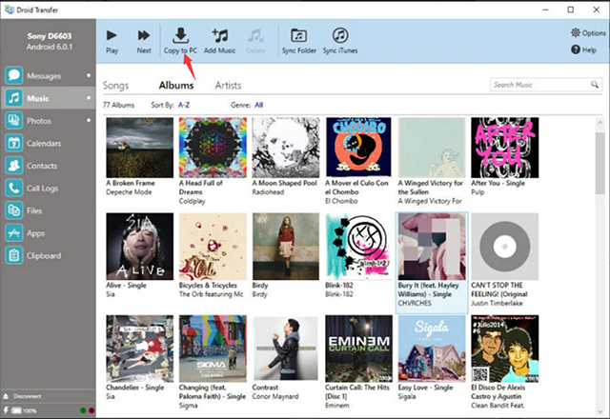
Task: Switch to the Songs tab
Action: (x=115, y=86)
